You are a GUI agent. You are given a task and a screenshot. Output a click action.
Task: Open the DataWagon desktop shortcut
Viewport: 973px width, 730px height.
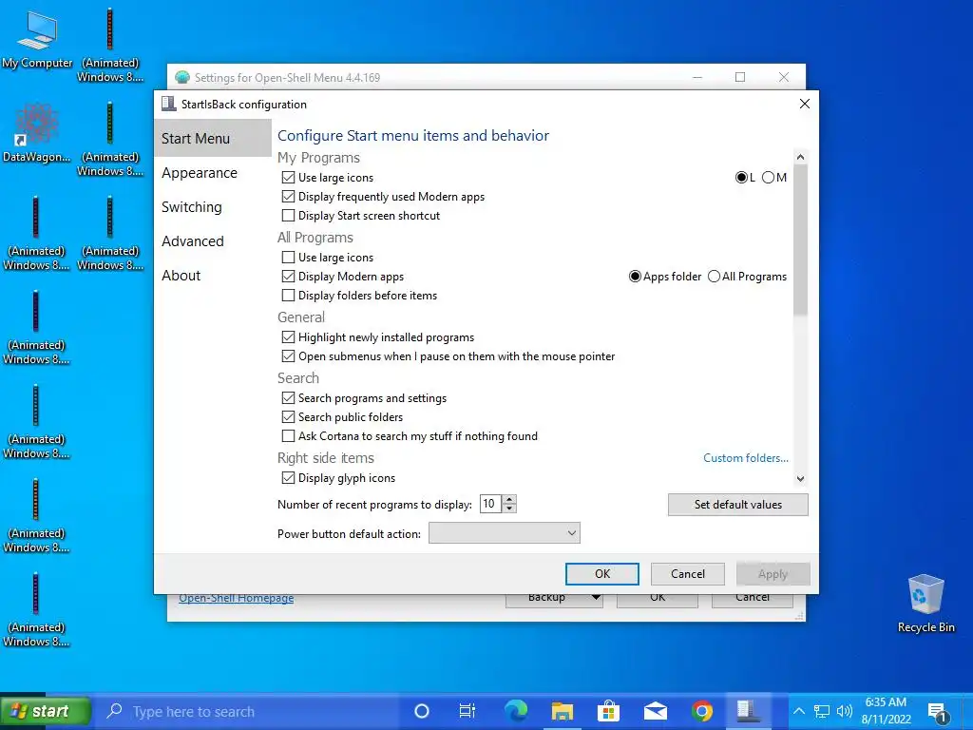(x=37, y=132)
